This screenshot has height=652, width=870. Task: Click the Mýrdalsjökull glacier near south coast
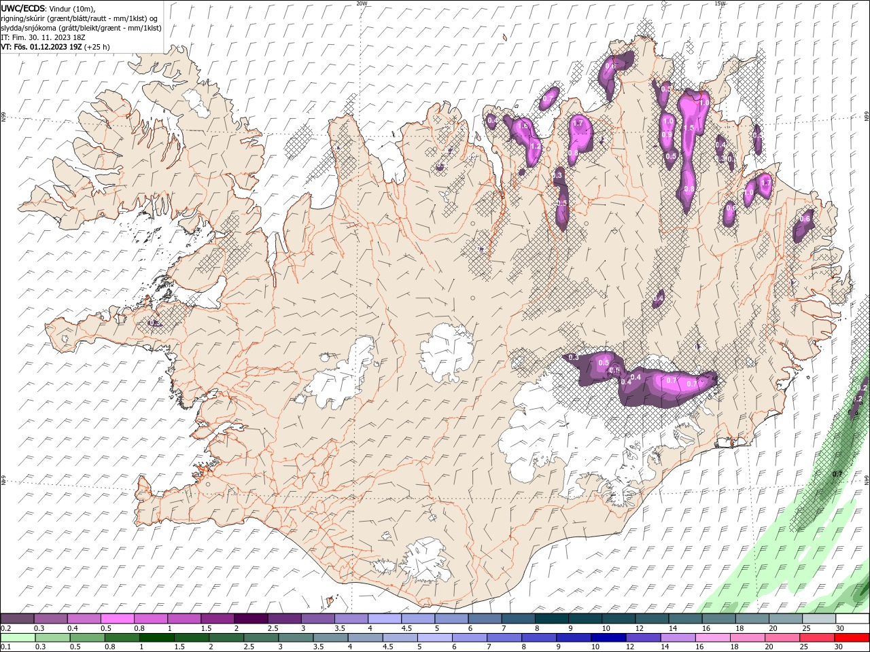click(426, 559)
